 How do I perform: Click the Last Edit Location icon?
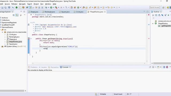pyautogui.click(x=108, y=7)
